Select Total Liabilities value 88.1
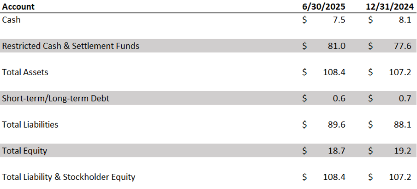Viewport: 417px width, 189px height. click(403, 124)
